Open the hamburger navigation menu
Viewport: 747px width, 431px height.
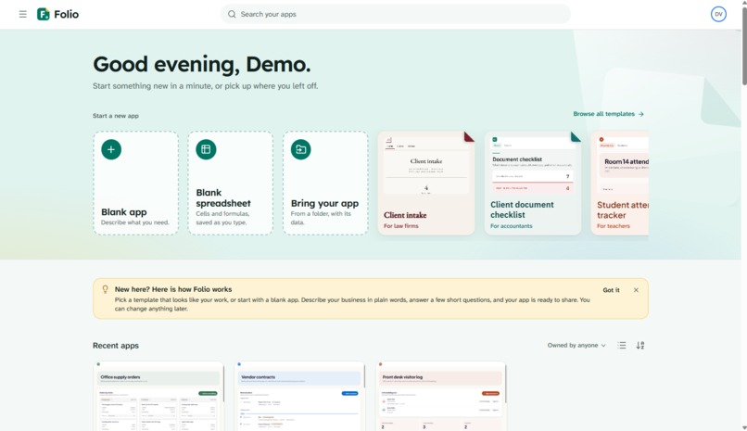[22, 14]
